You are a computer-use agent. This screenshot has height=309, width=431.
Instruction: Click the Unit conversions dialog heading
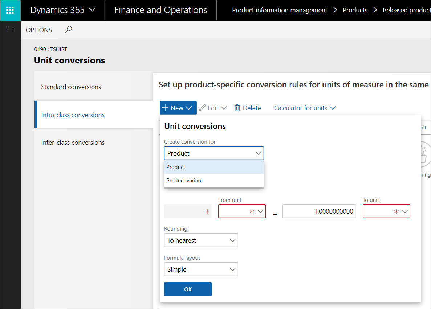[195, 126]
